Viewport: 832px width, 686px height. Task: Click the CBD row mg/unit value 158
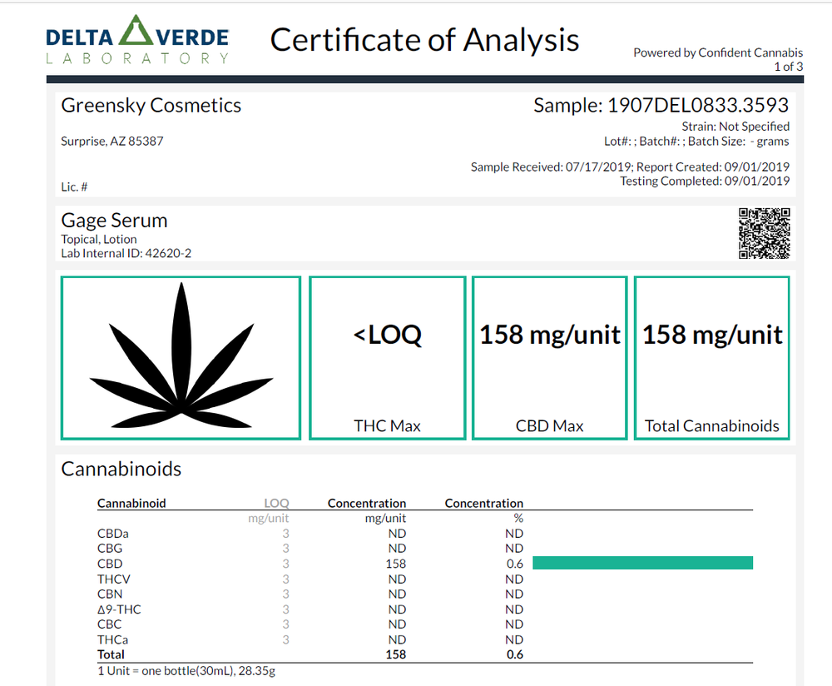coord(396,564)
